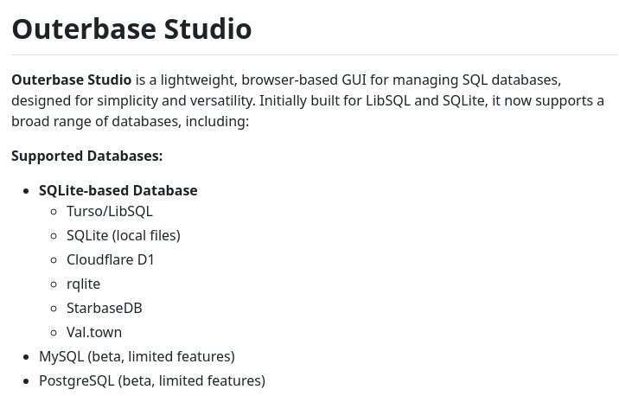Click the Outerbase Studio main heading
Image resolution: width=619 pixels, height=396 pixels.
131,29
